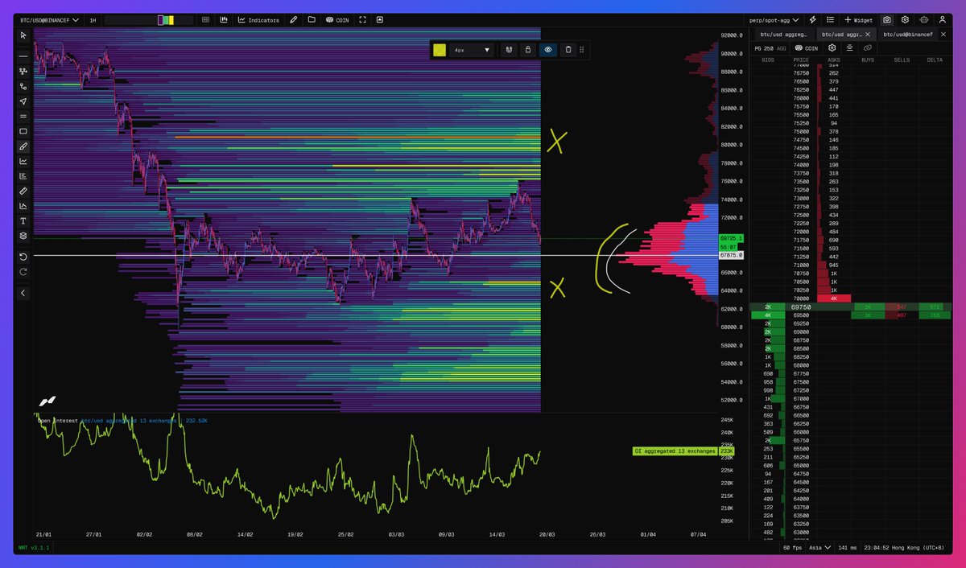This screenshot has width=966, height=568.
Task: Click the 69750 current price row
Action: tap(850, 307)
